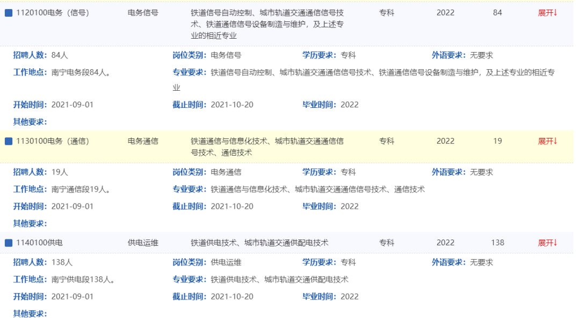Click the work location 南宁通信段19人。
Image resolution: width=580 pixels, height=336 pixels.
pos(82,189)
